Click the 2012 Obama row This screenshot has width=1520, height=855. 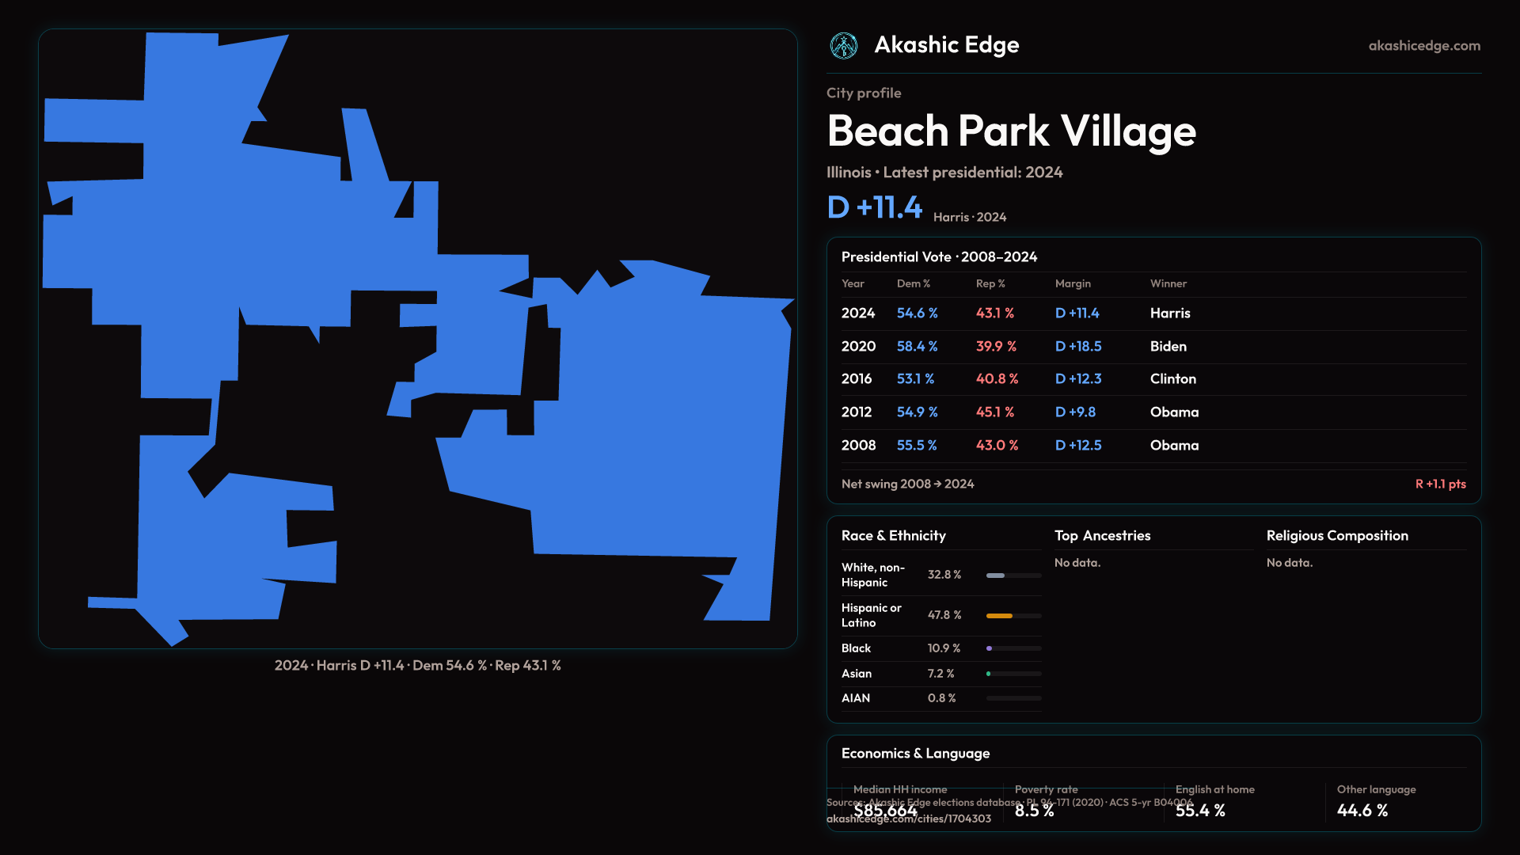pos(1153,412)
